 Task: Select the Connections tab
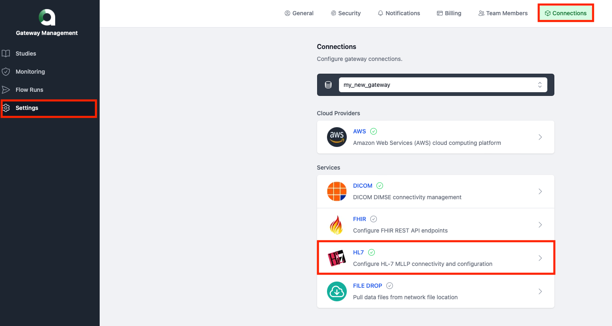tap(566, 13)
